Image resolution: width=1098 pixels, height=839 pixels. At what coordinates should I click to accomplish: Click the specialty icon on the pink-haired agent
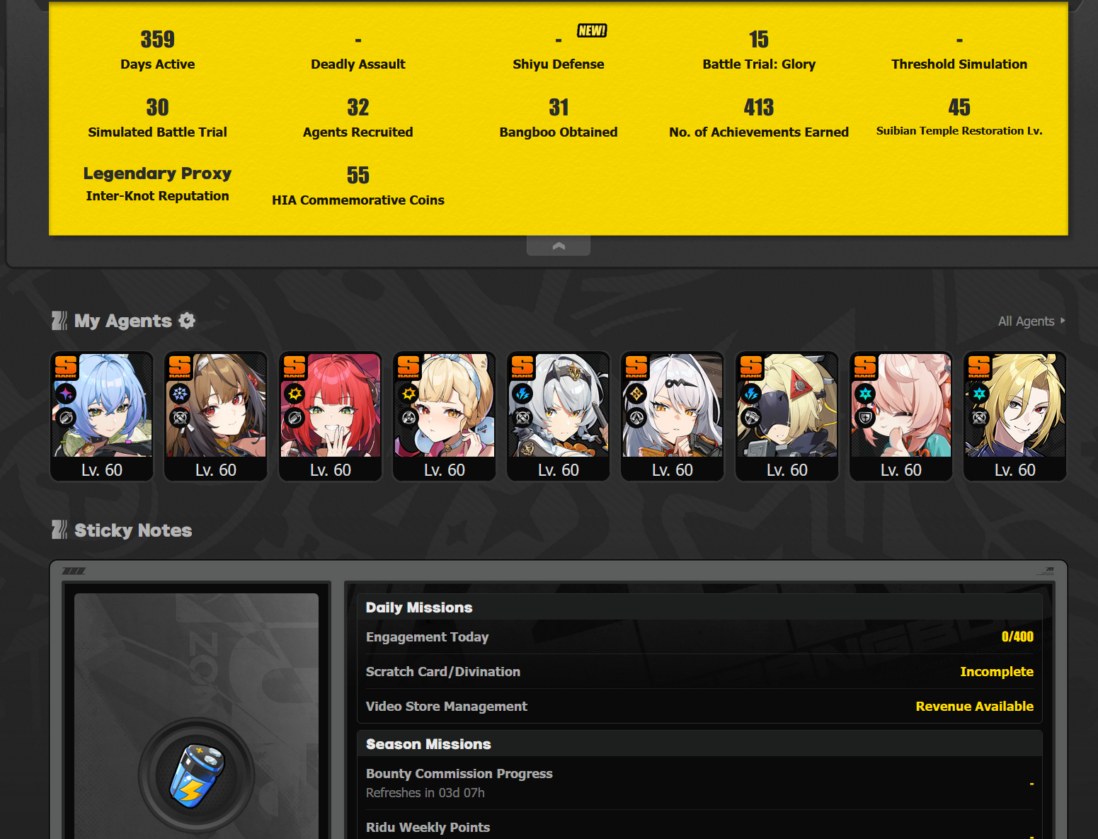pos(865,418)
